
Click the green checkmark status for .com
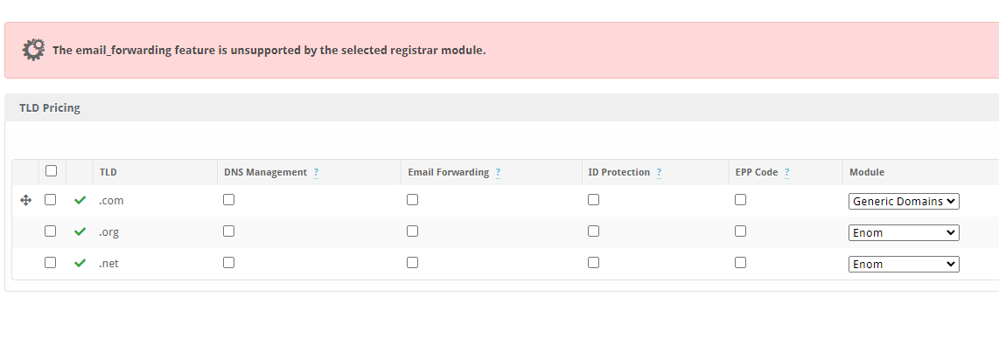click(x=80, y=201)
